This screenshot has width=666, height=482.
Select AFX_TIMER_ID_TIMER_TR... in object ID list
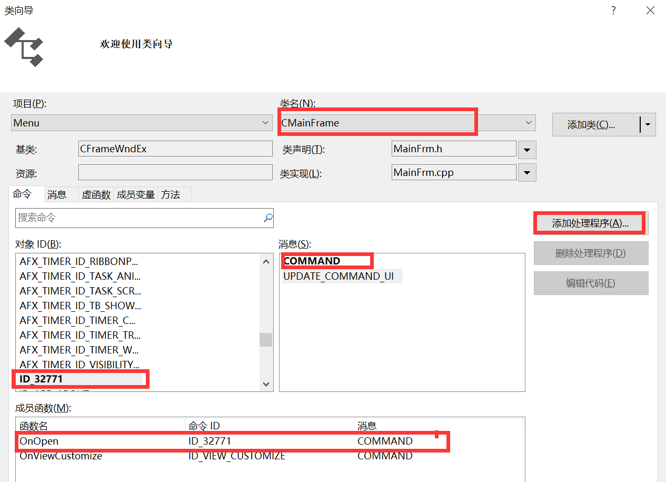79,335
